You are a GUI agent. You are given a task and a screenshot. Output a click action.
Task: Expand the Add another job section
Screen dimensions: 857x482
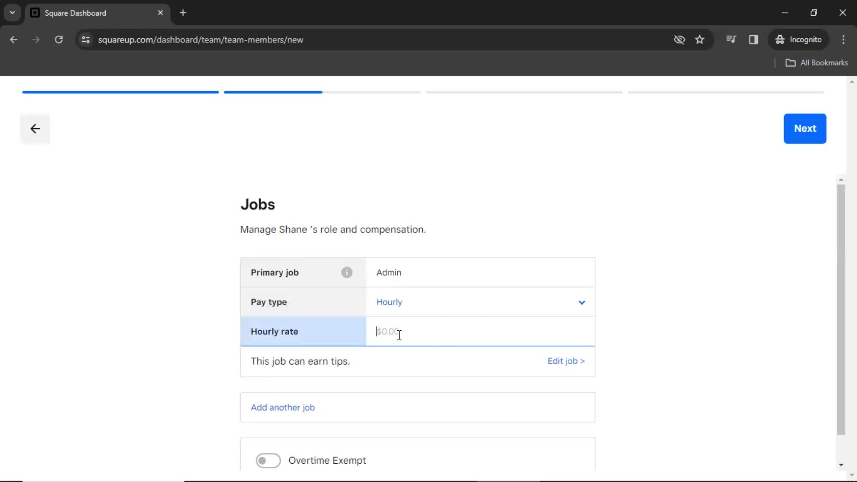283,407
